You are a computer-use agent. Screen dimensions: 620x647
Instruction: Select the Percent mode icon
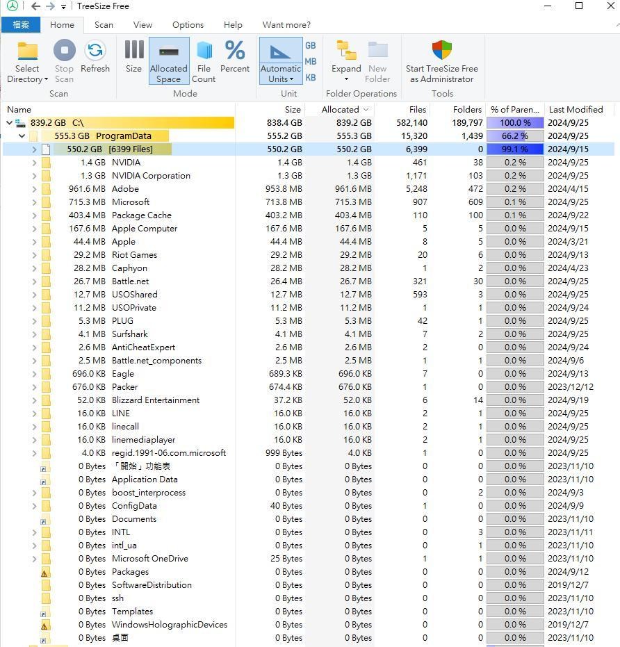click(235, 51)
